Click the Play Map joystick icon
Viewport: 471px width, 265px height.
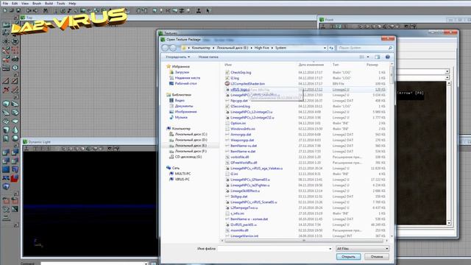[199, 10]
